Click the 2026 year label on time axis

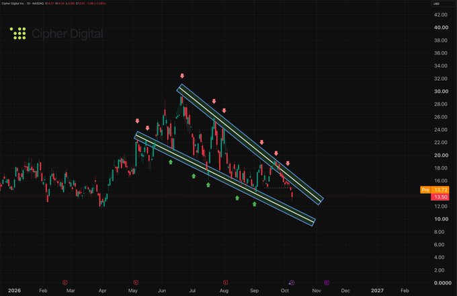tap(14, 291)
